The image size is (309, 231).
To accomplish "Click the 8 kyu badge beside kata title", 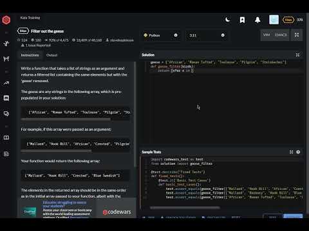I will click(x=23, y=31).
